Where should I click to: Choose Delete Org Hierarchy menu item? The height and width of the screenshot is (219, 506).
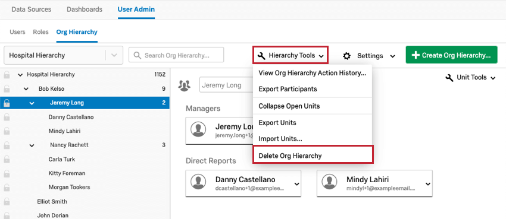point(313,155)
